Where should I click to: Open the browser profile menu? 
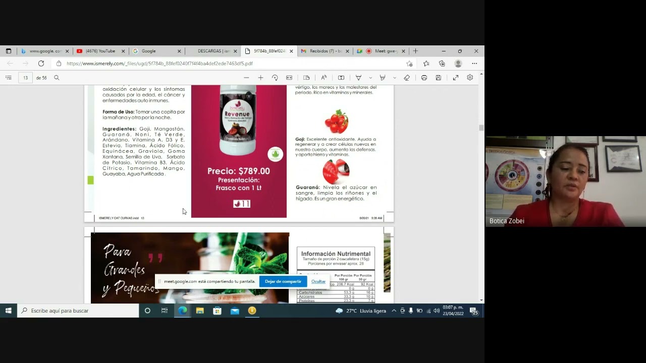(x=458, y=64)
